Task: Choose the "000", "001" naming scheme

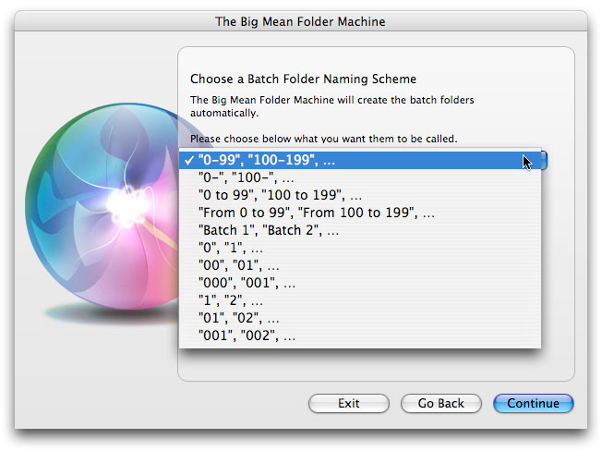Action: [x=360, y=283]
